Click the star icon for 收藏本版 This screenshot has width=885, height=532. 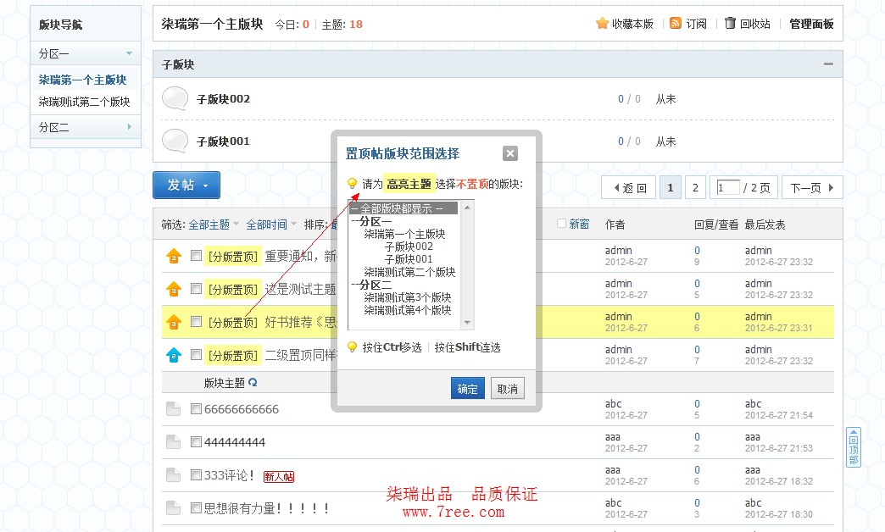602,24
